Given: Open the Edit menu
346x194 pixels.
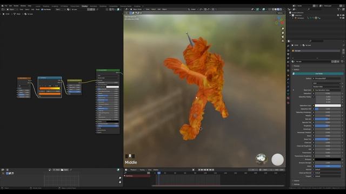Looking at the screenshot, I should (x=10, y=6).
